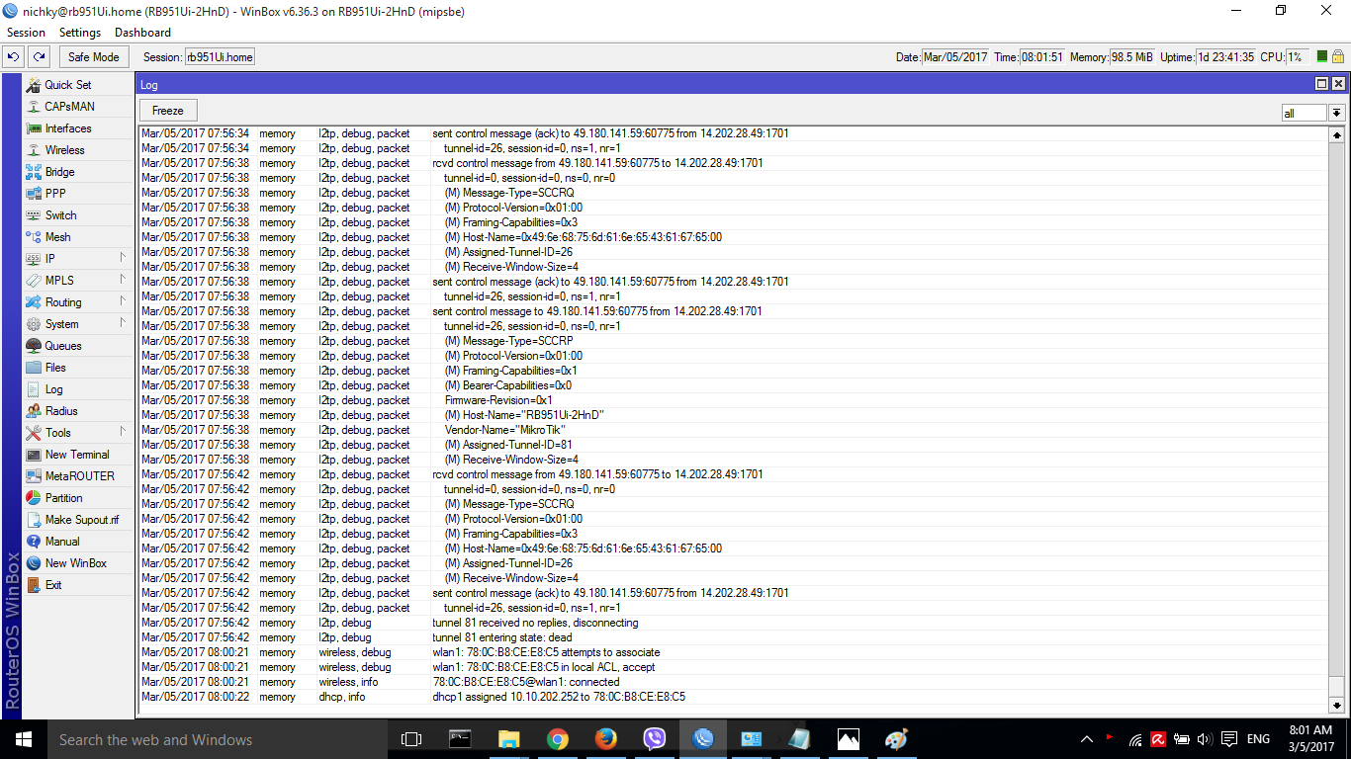Image resolution: width=1351 pixels, height=759 pixels.
Task: Select the "tunnel 81 received no replies, disconnecting" entry
Action: pos(733,623)
